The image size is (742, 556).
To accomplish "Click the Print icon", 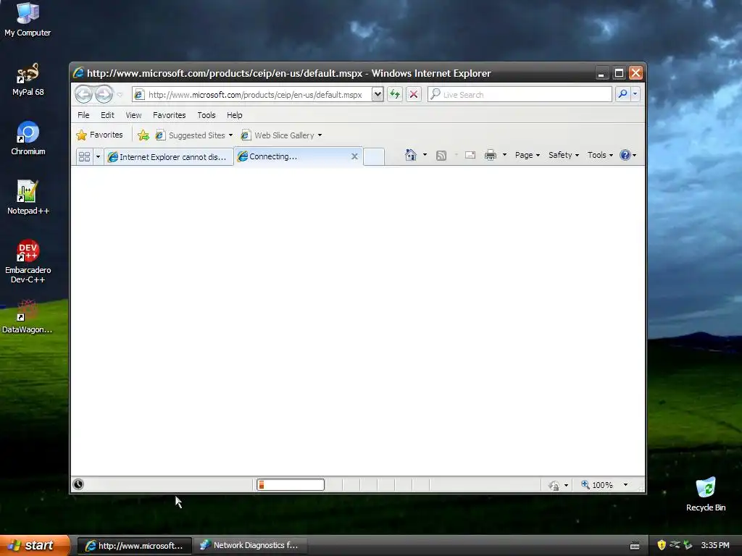I will (491, 155).
